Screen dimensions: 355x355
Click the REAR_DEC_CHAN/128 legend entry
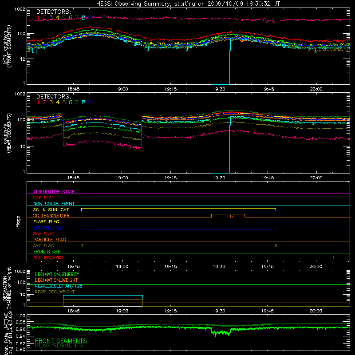(x=59, y=286)
